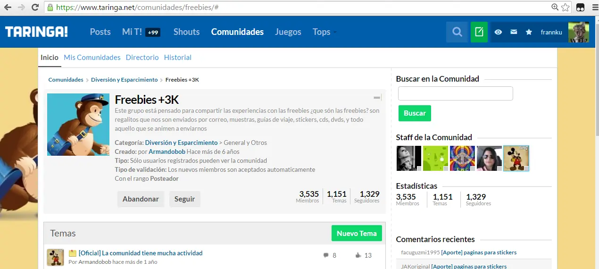
Task: Open Mi T! in the top navigation
Action: 132,32
